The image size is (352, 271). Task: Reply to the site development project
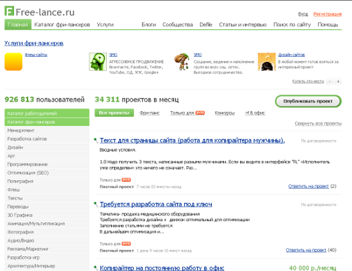pyautogui.click(x=306, y=250)
